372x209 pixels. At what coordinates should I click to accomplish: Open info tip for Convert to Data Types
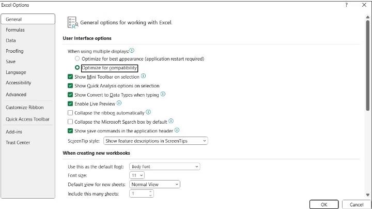163,94
